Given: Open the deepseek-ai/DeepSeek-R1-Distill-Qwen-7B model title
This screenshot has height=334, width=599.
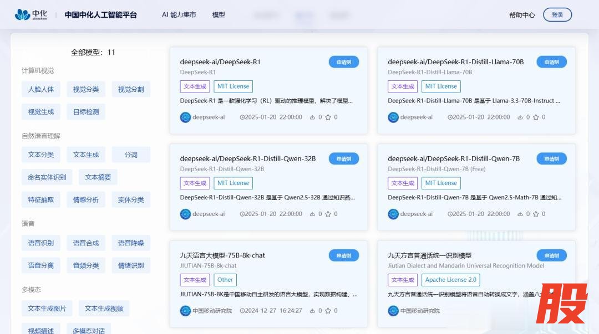Looking at the screenshot, I should [x=454, y=158].
